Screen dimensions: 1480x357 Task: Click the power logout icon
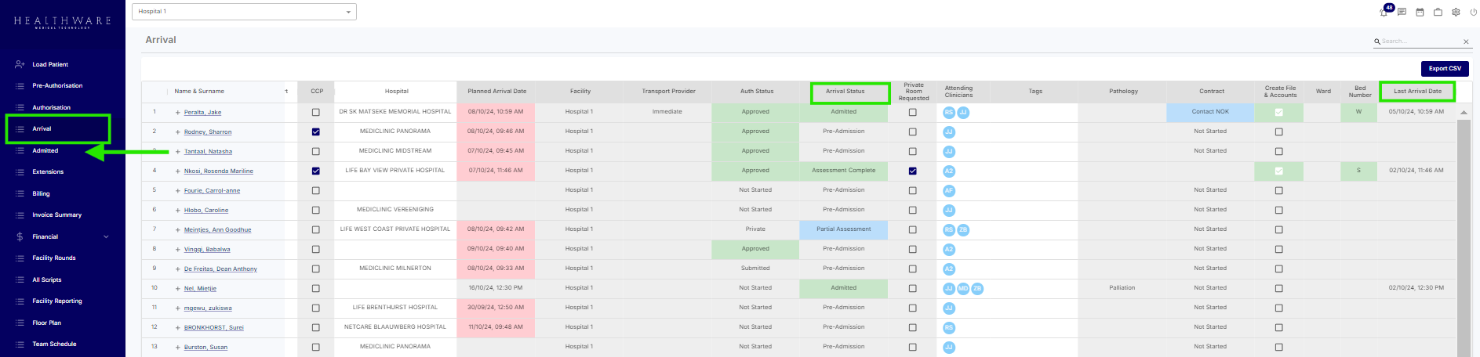[x=1473, y=13]
